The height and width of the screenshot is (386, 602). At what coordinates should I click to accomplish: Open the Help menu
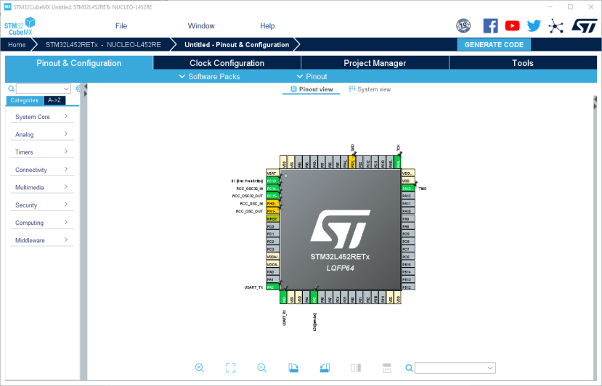coord(267,25)
